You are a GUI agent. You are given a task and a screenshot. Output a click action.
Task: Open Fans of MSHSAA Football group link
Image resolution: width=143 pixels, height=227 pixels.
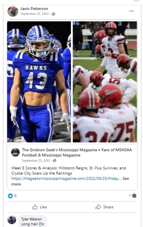(x=77, y=152)
